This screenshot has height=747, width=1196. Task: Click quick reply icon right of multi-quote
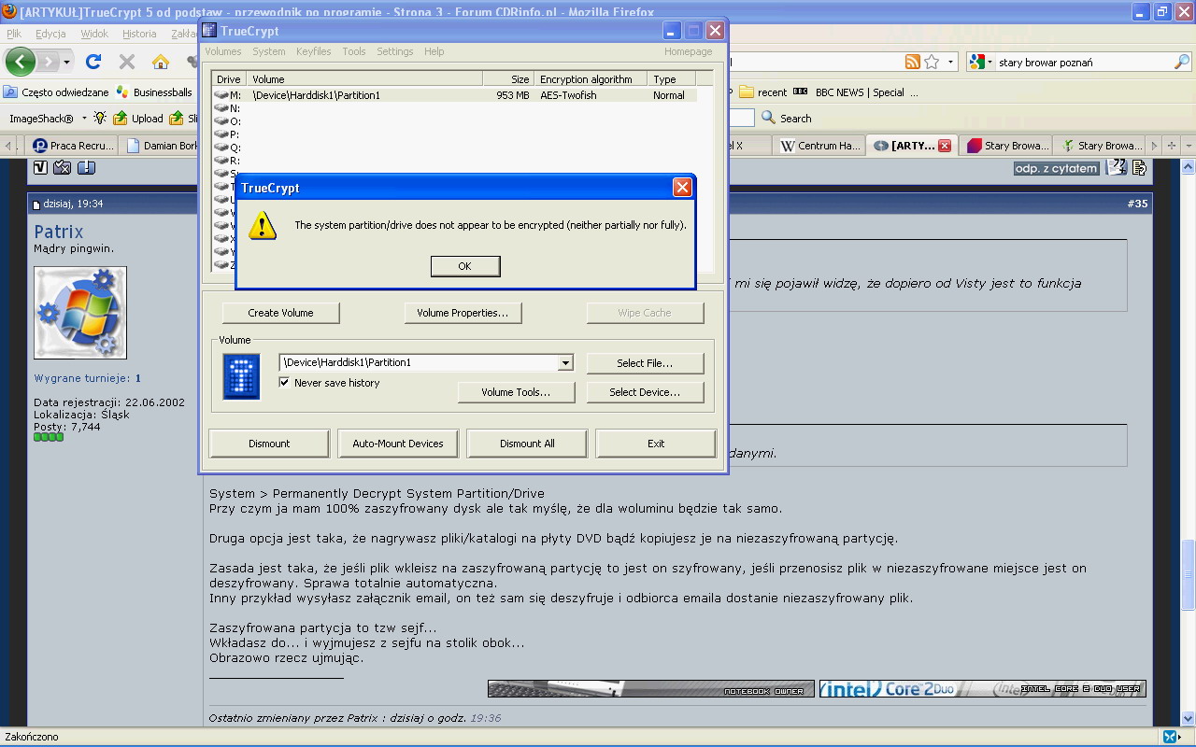[x=1139, y=168]
